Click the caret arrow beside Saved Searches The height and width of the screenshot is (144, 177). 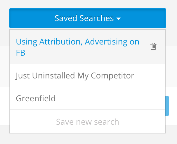pyautogui.click(x=119, y=19)
